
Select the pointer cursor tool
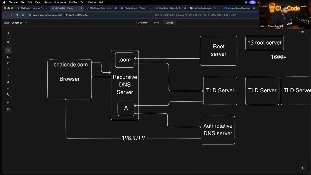[8, 51]
